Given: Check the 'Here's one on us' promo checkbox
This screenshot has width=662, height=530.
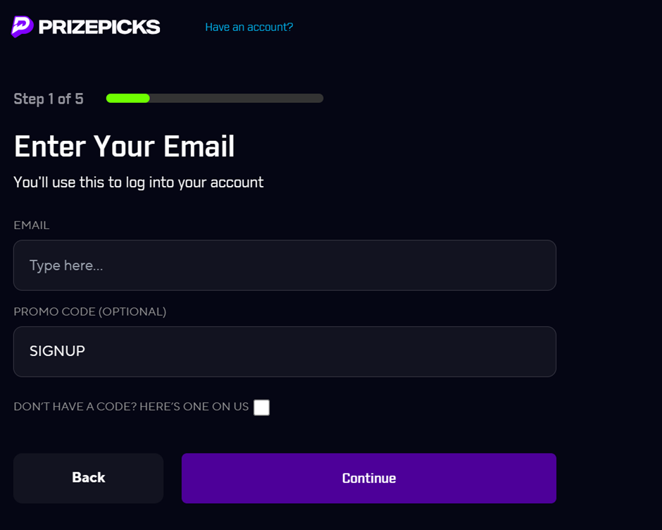Looking at the screenshot, I should [x=261, y=407].
